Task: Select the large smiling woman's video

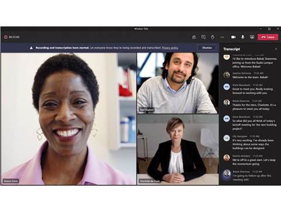Action: click(x=68, y=119)
